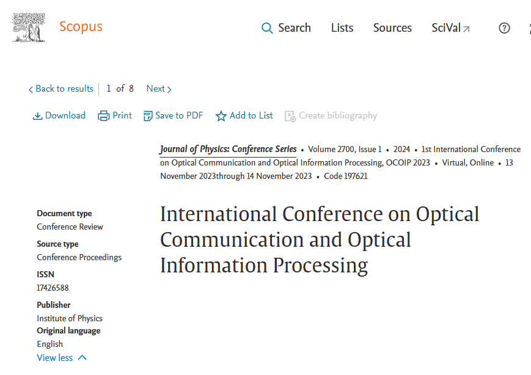531x375 pixels.
Task: Click the "1 of 8" result counter
Action: pos(120,89)
